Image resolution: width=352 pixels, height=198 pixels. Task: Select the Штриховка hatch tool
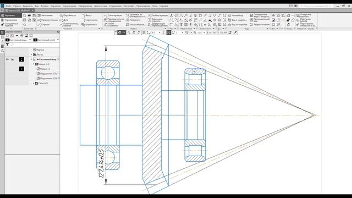click(x=89, y=24)
